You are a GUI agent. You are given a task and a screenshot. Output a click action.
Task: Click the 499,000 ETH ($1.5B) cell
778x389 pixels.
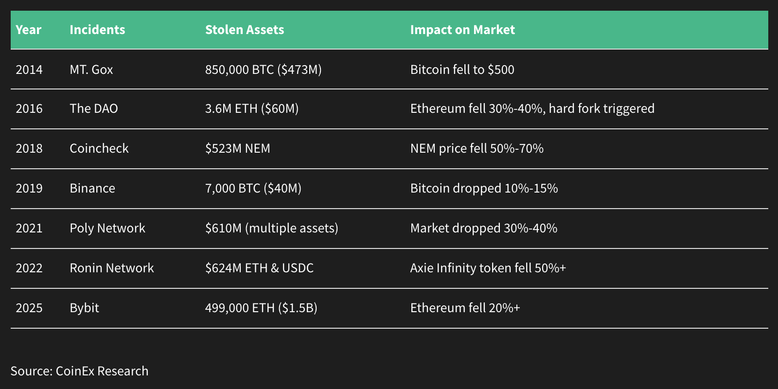coord(261,308)
